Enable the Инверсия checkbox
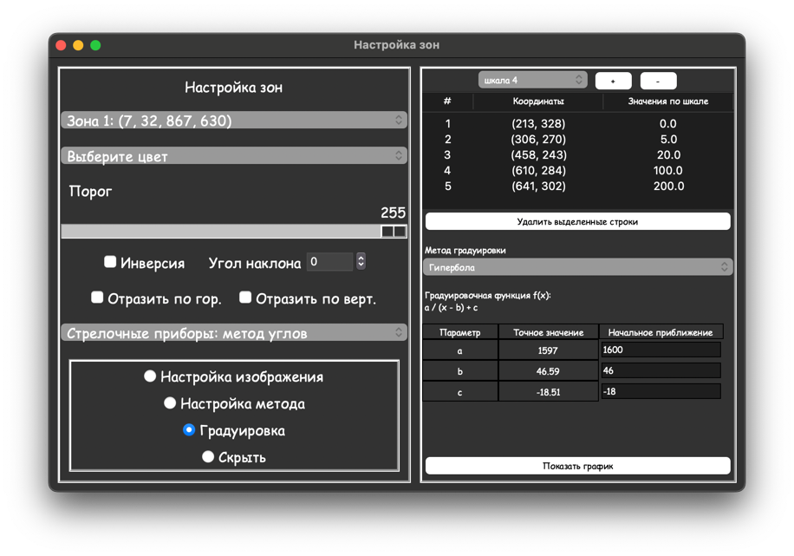 tap(110, 262)
